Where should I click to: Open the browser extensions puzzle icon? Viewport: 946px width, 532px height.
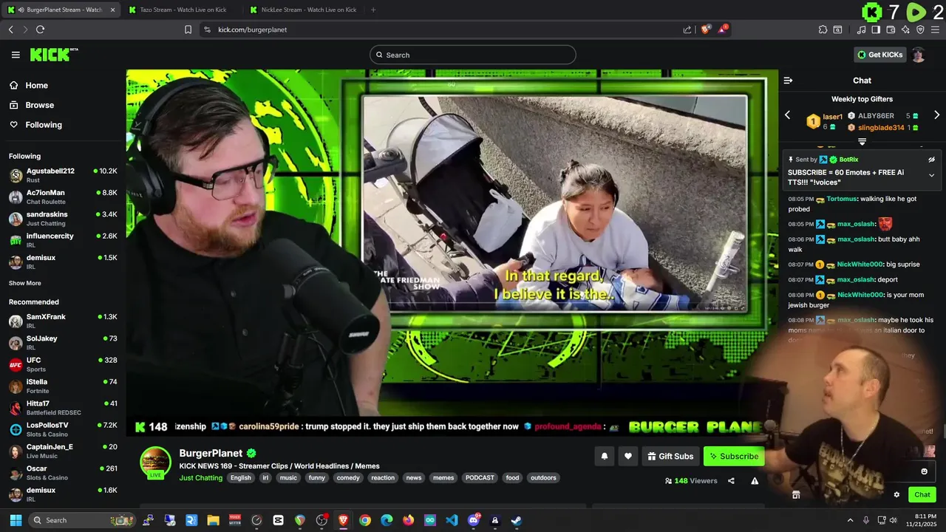[823, 30]
